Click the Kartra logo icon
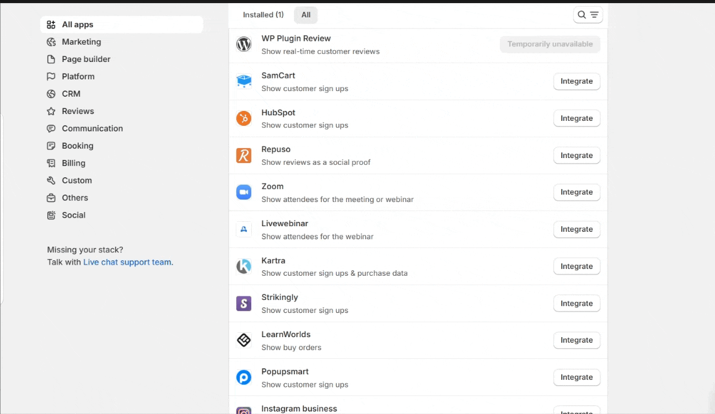This screenshot has height=414, width=715. (x=244, y=266)
